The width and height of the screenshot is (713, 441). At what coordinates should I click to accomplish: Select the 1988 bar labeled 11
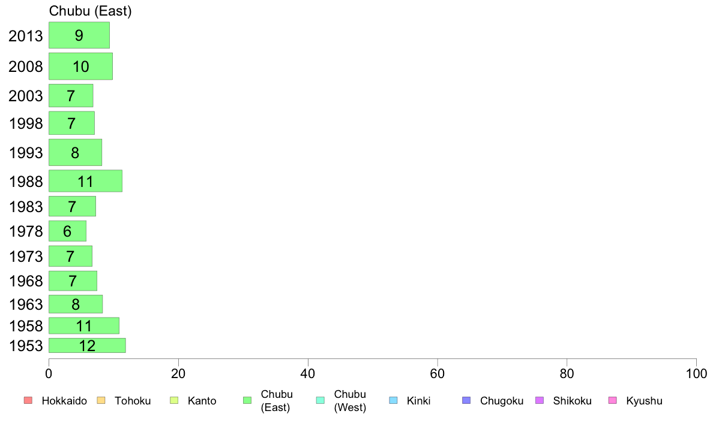coord(85,181)
